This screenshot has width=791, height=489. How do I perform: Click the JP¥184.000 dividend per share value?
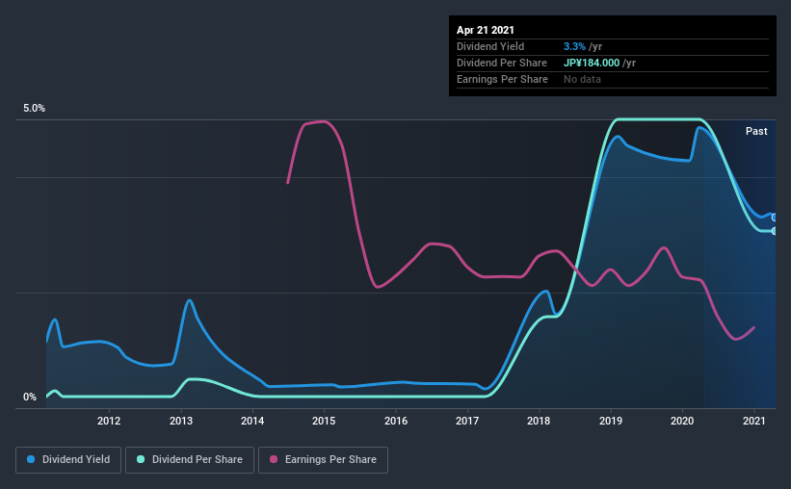click(x=592, y=63)
